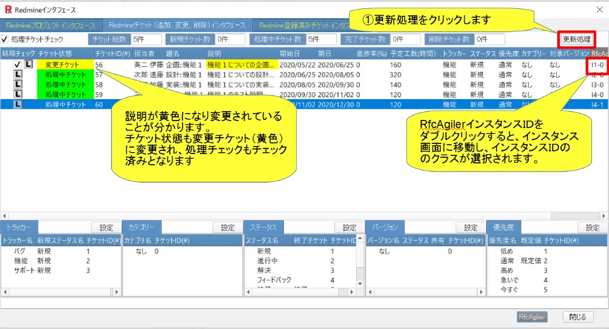
Task: Select the 急いで priority row
Action: point(547,280)
